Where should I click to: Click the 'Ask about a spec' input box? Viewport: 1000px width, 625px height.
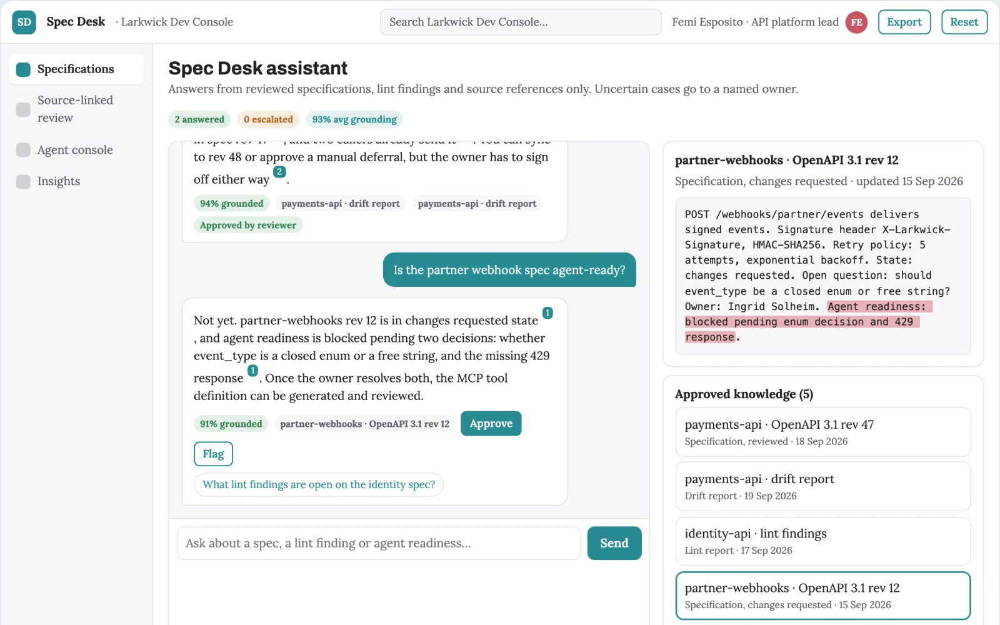point(379,543)
